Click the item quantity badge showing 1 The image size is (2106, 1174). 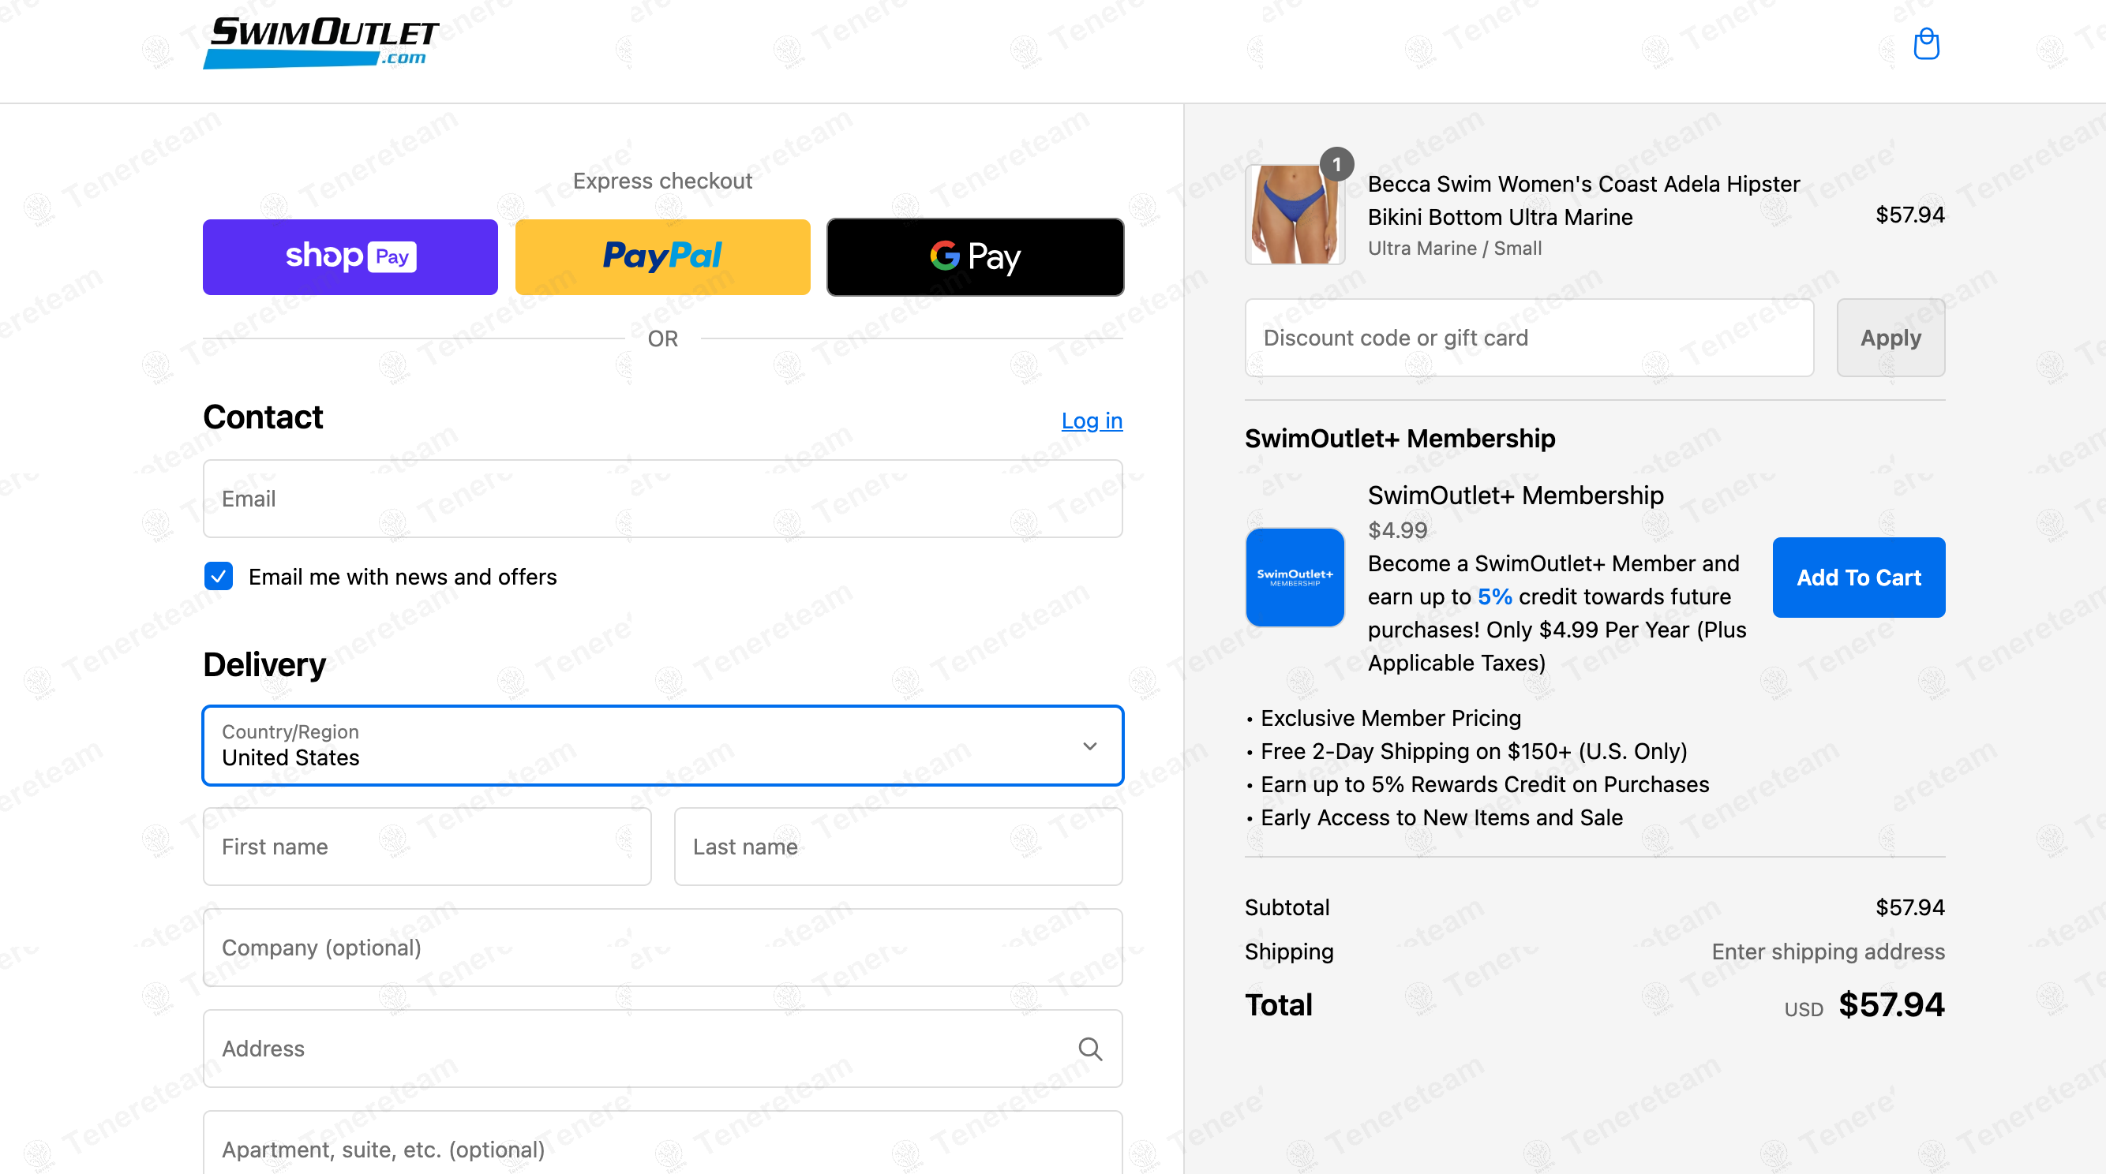(1336, 165)
